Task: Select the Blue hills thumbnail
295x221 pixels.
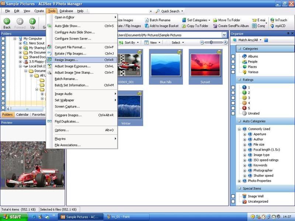Action: coord(166,67)
